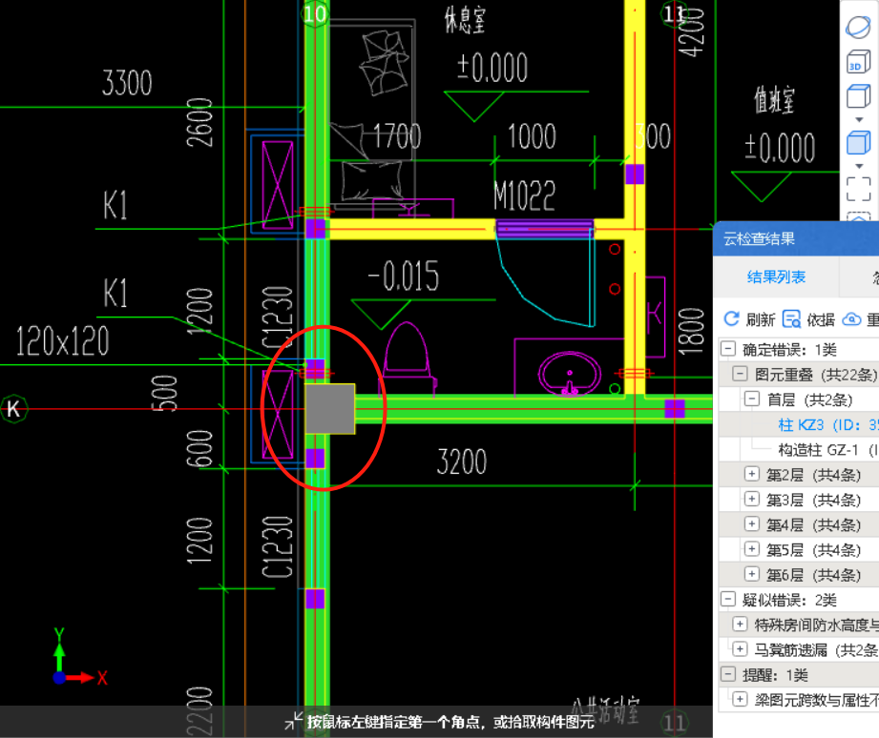Screen dimensions: 879x738
Task: Click the wash basin fixture symbol
Action: (x=570, y=374)
